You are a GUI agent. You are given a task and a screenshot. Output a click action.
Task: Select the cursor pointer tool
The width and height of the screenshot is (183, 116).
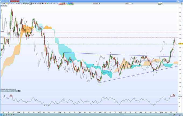(2, 3)
